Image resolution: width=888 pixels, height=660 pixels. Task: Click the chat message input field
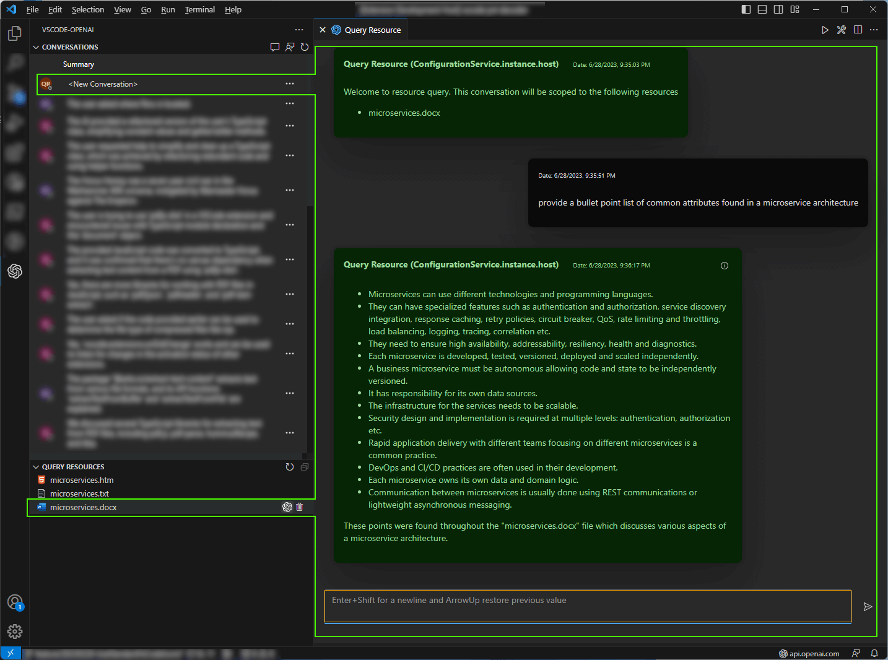click(588, 606)
